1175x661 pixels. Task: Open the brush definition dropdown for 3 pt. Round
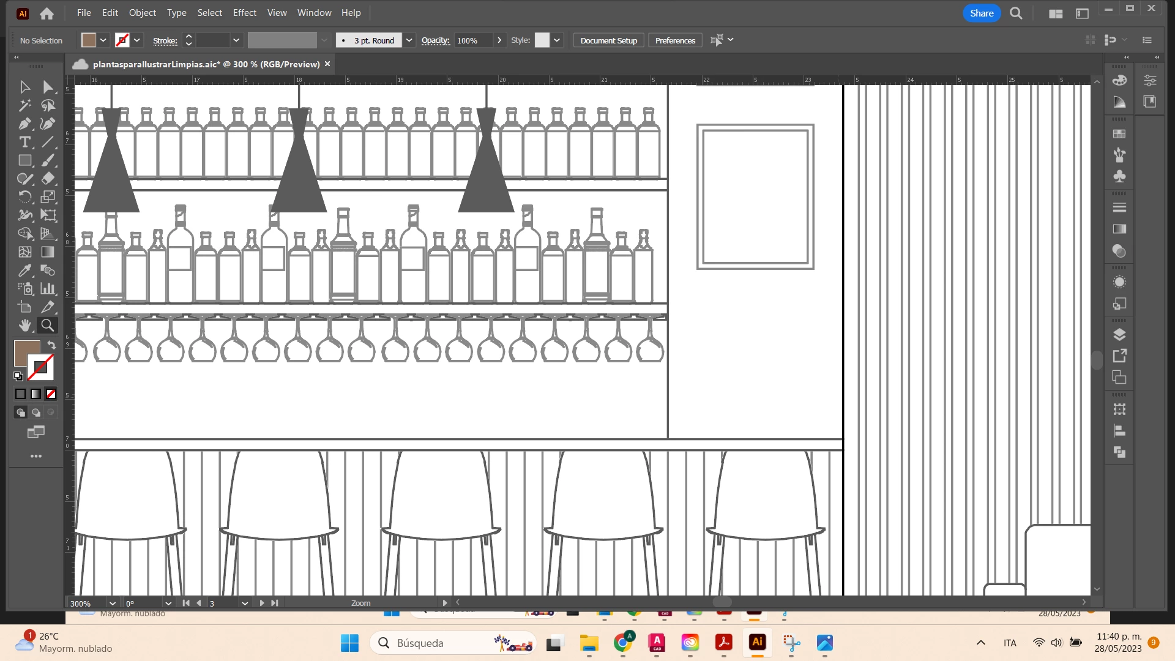coord(409,40)
